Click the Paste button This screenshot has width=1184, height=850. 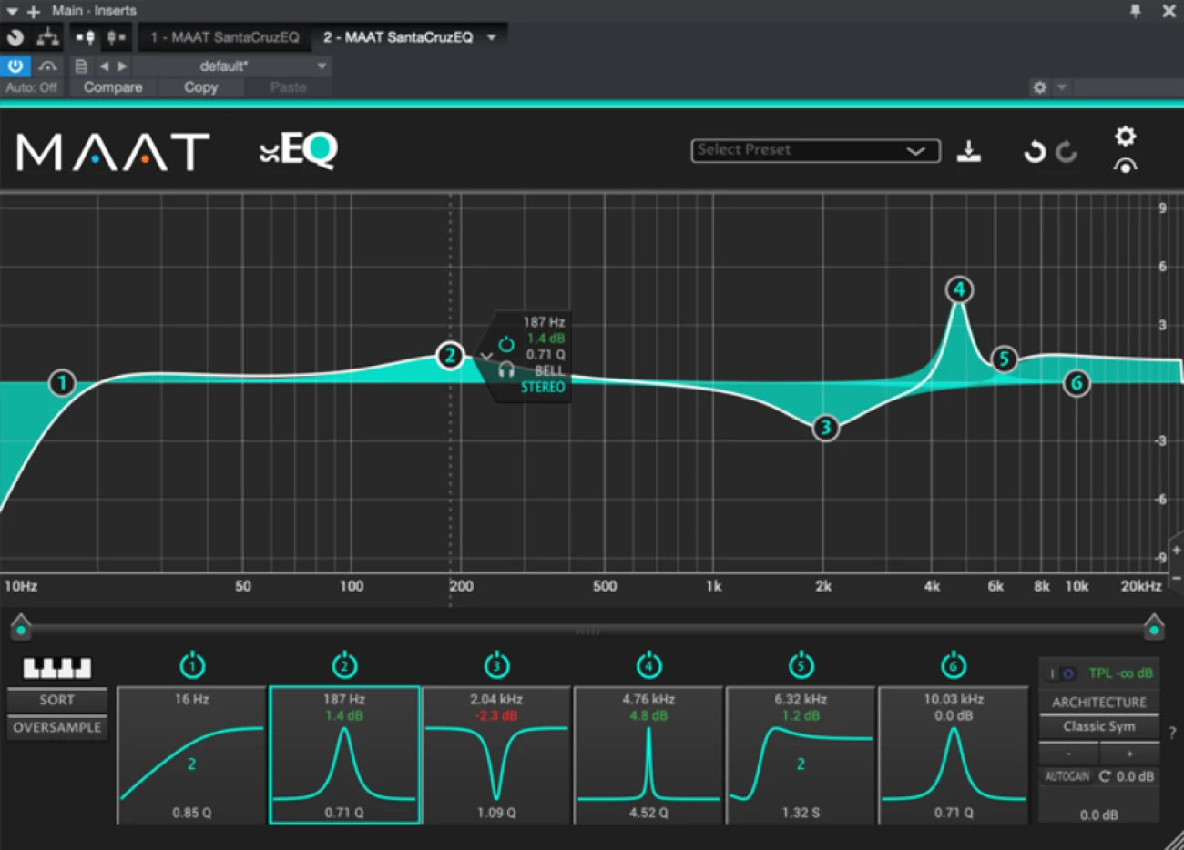pos(288,87)
